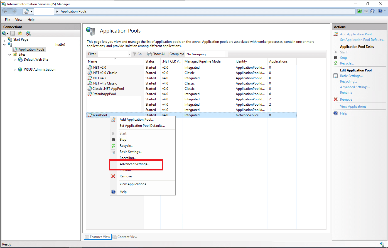Click the Basic Settings icon in the Actions pane
This screenshot has width=388, height=248.
pyautogui.click(x=336, y=76)
